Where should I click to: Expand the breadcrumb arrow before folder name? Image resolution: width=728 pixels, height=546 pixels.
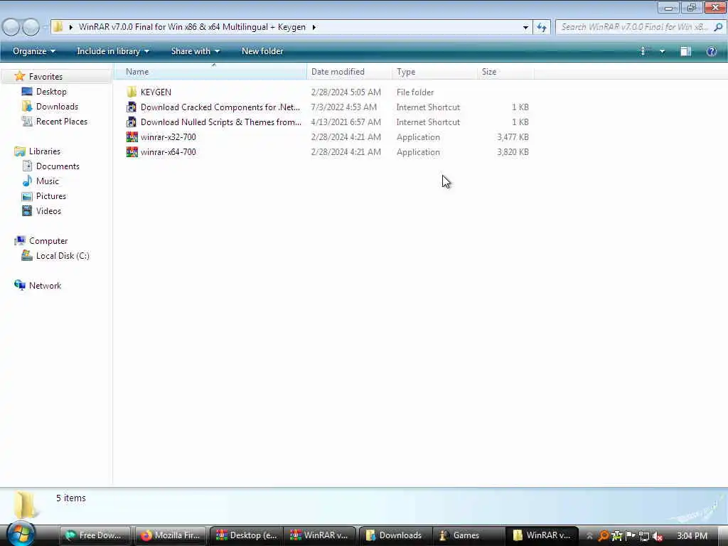[70, 28]
